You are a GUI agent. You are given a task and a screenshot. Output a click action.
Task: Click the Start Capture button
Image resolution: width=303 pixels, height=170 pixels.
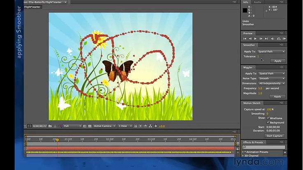click(x=274, y=136)
